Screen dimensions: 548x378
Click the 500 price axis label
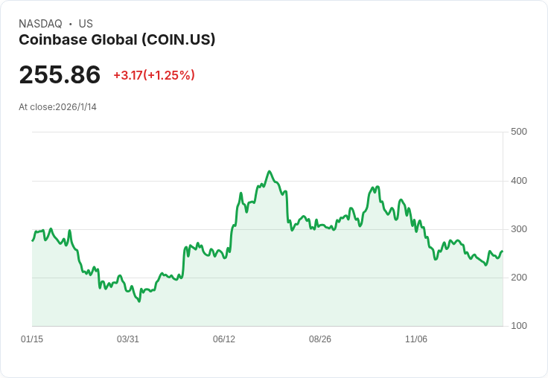pos(518,132)
